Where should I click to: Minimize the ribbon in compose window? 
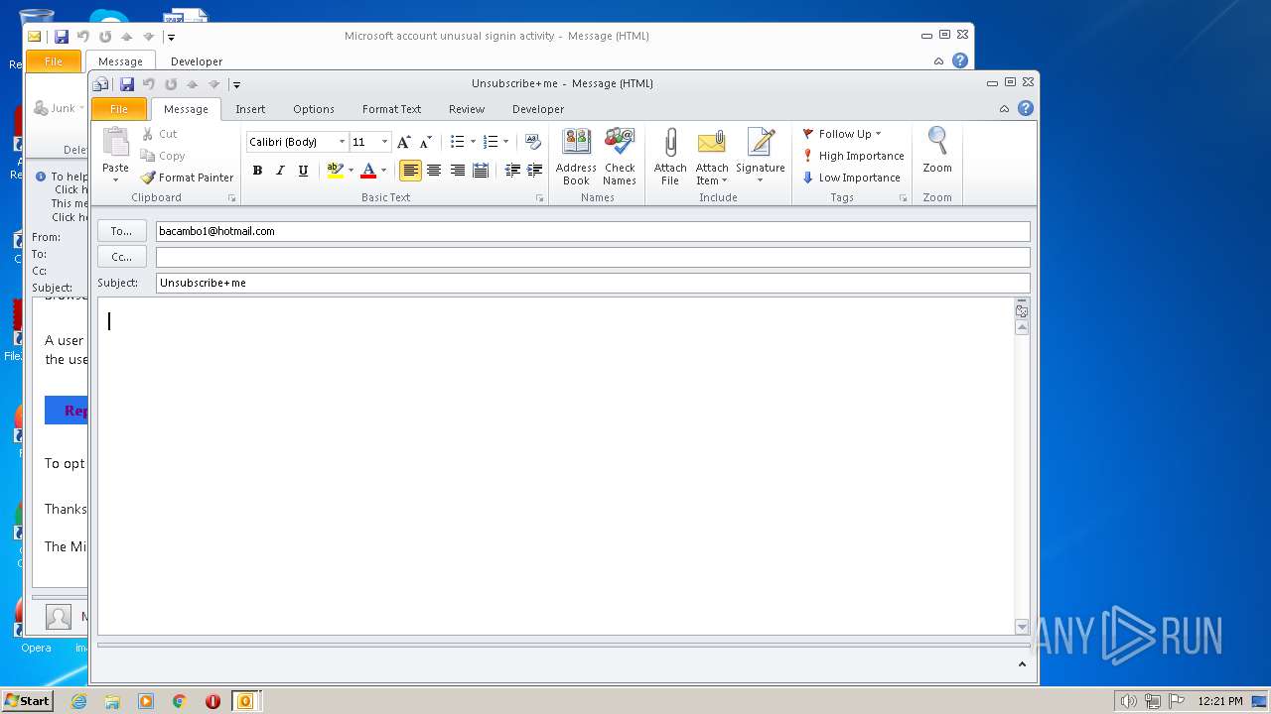click(1004, 109)
